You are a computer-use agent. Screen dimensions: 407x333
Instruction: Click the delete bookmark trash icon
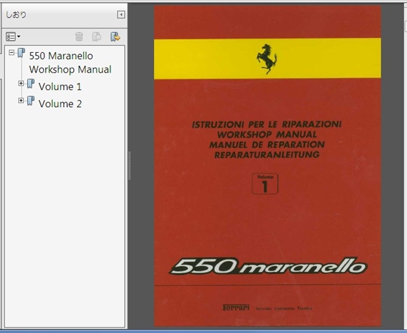coord(79,37)
